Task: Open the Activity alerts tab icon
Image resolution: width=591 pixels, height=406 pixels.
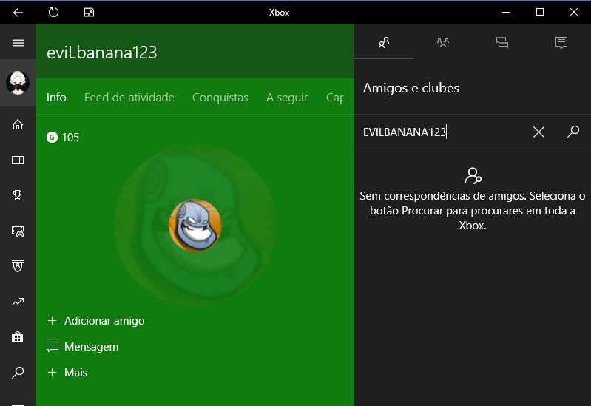Action: pos(561,43)
